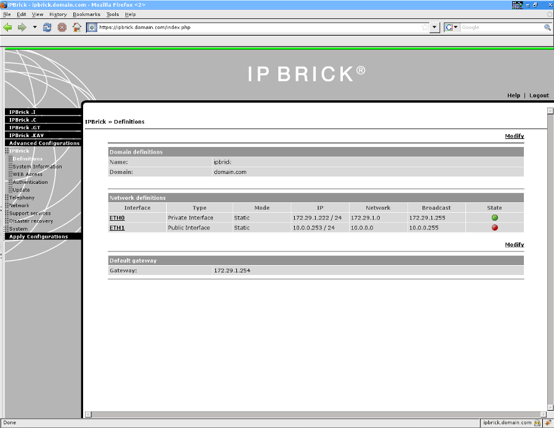This screenshot has width=554, height=428.
Task: Click the ETH1 IP 10.0.0.253 / 24
Action: click(x=313, y=228)
